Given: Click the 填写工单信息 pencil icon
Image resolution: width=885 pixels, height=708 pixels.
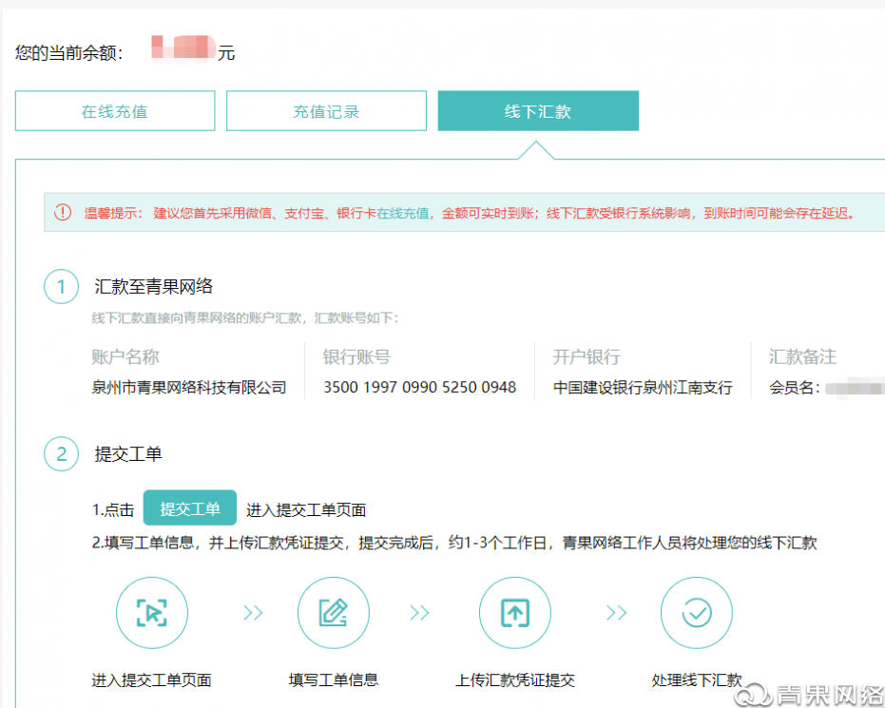Looking at the screenshot, I should (334, 613).
